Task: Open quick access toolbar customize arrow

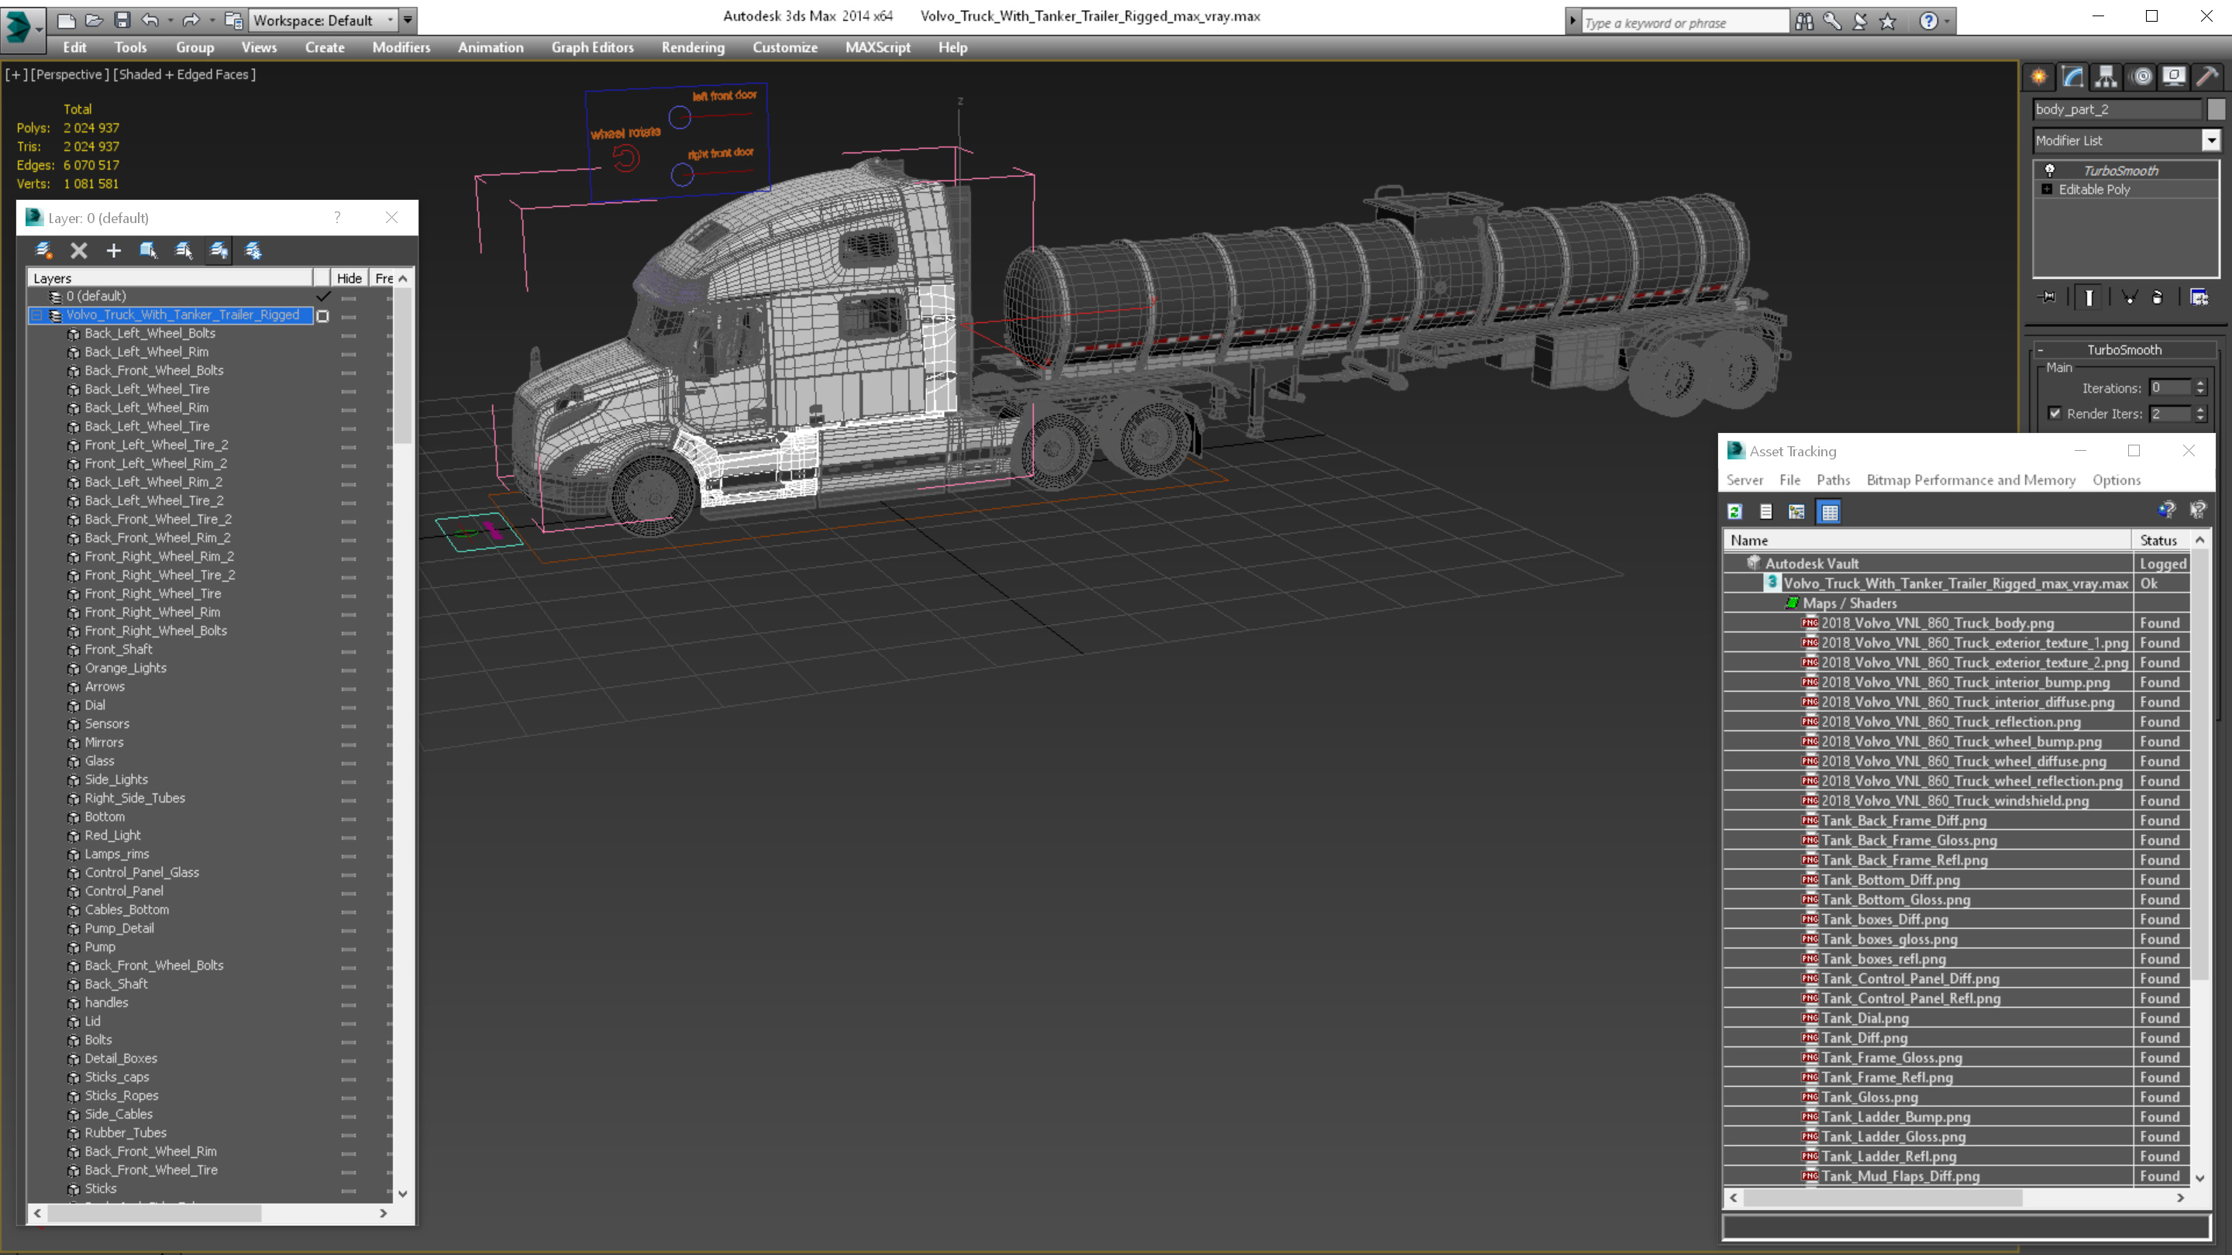Action: tap(407, 20)
